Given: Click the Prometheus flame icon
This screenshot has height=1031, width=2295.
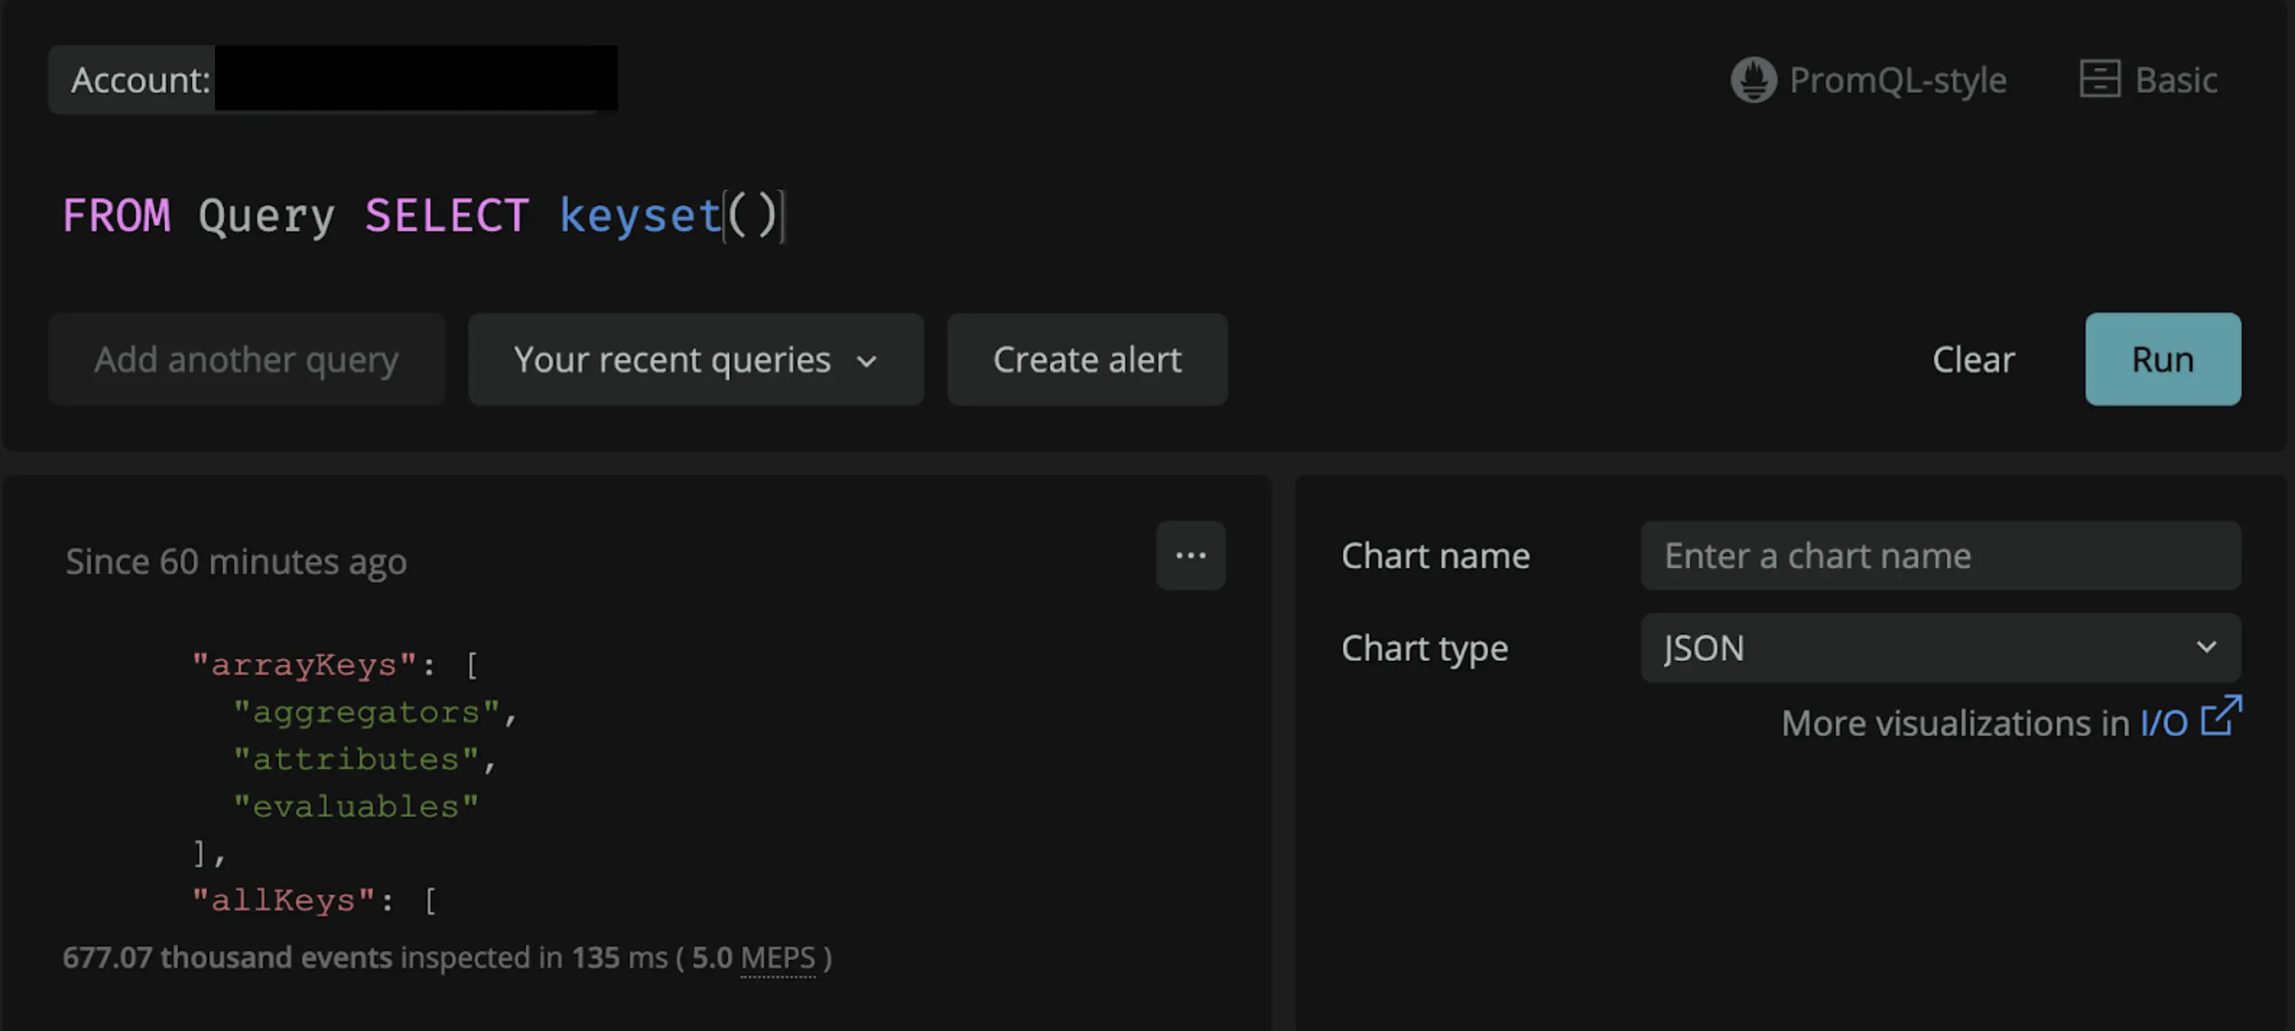Looking at the screenshot, I should [x=1753, y=80].
